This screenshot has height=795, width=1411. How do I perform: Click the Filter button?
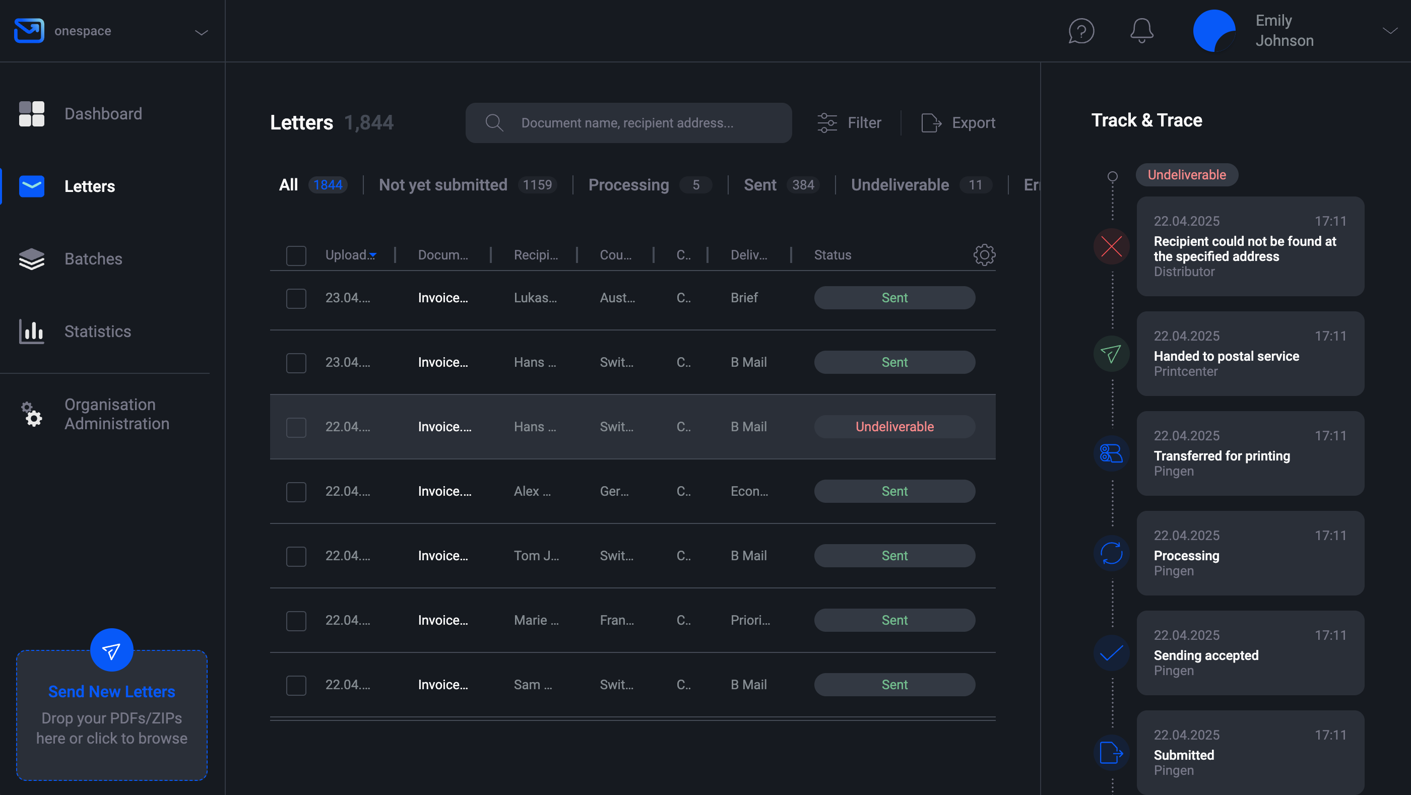pyautogui.click(x=850, y=122)
